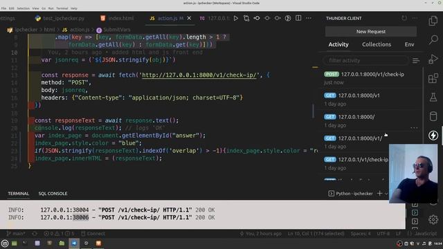
Task: Open the File menu
Action: point(3,8)
